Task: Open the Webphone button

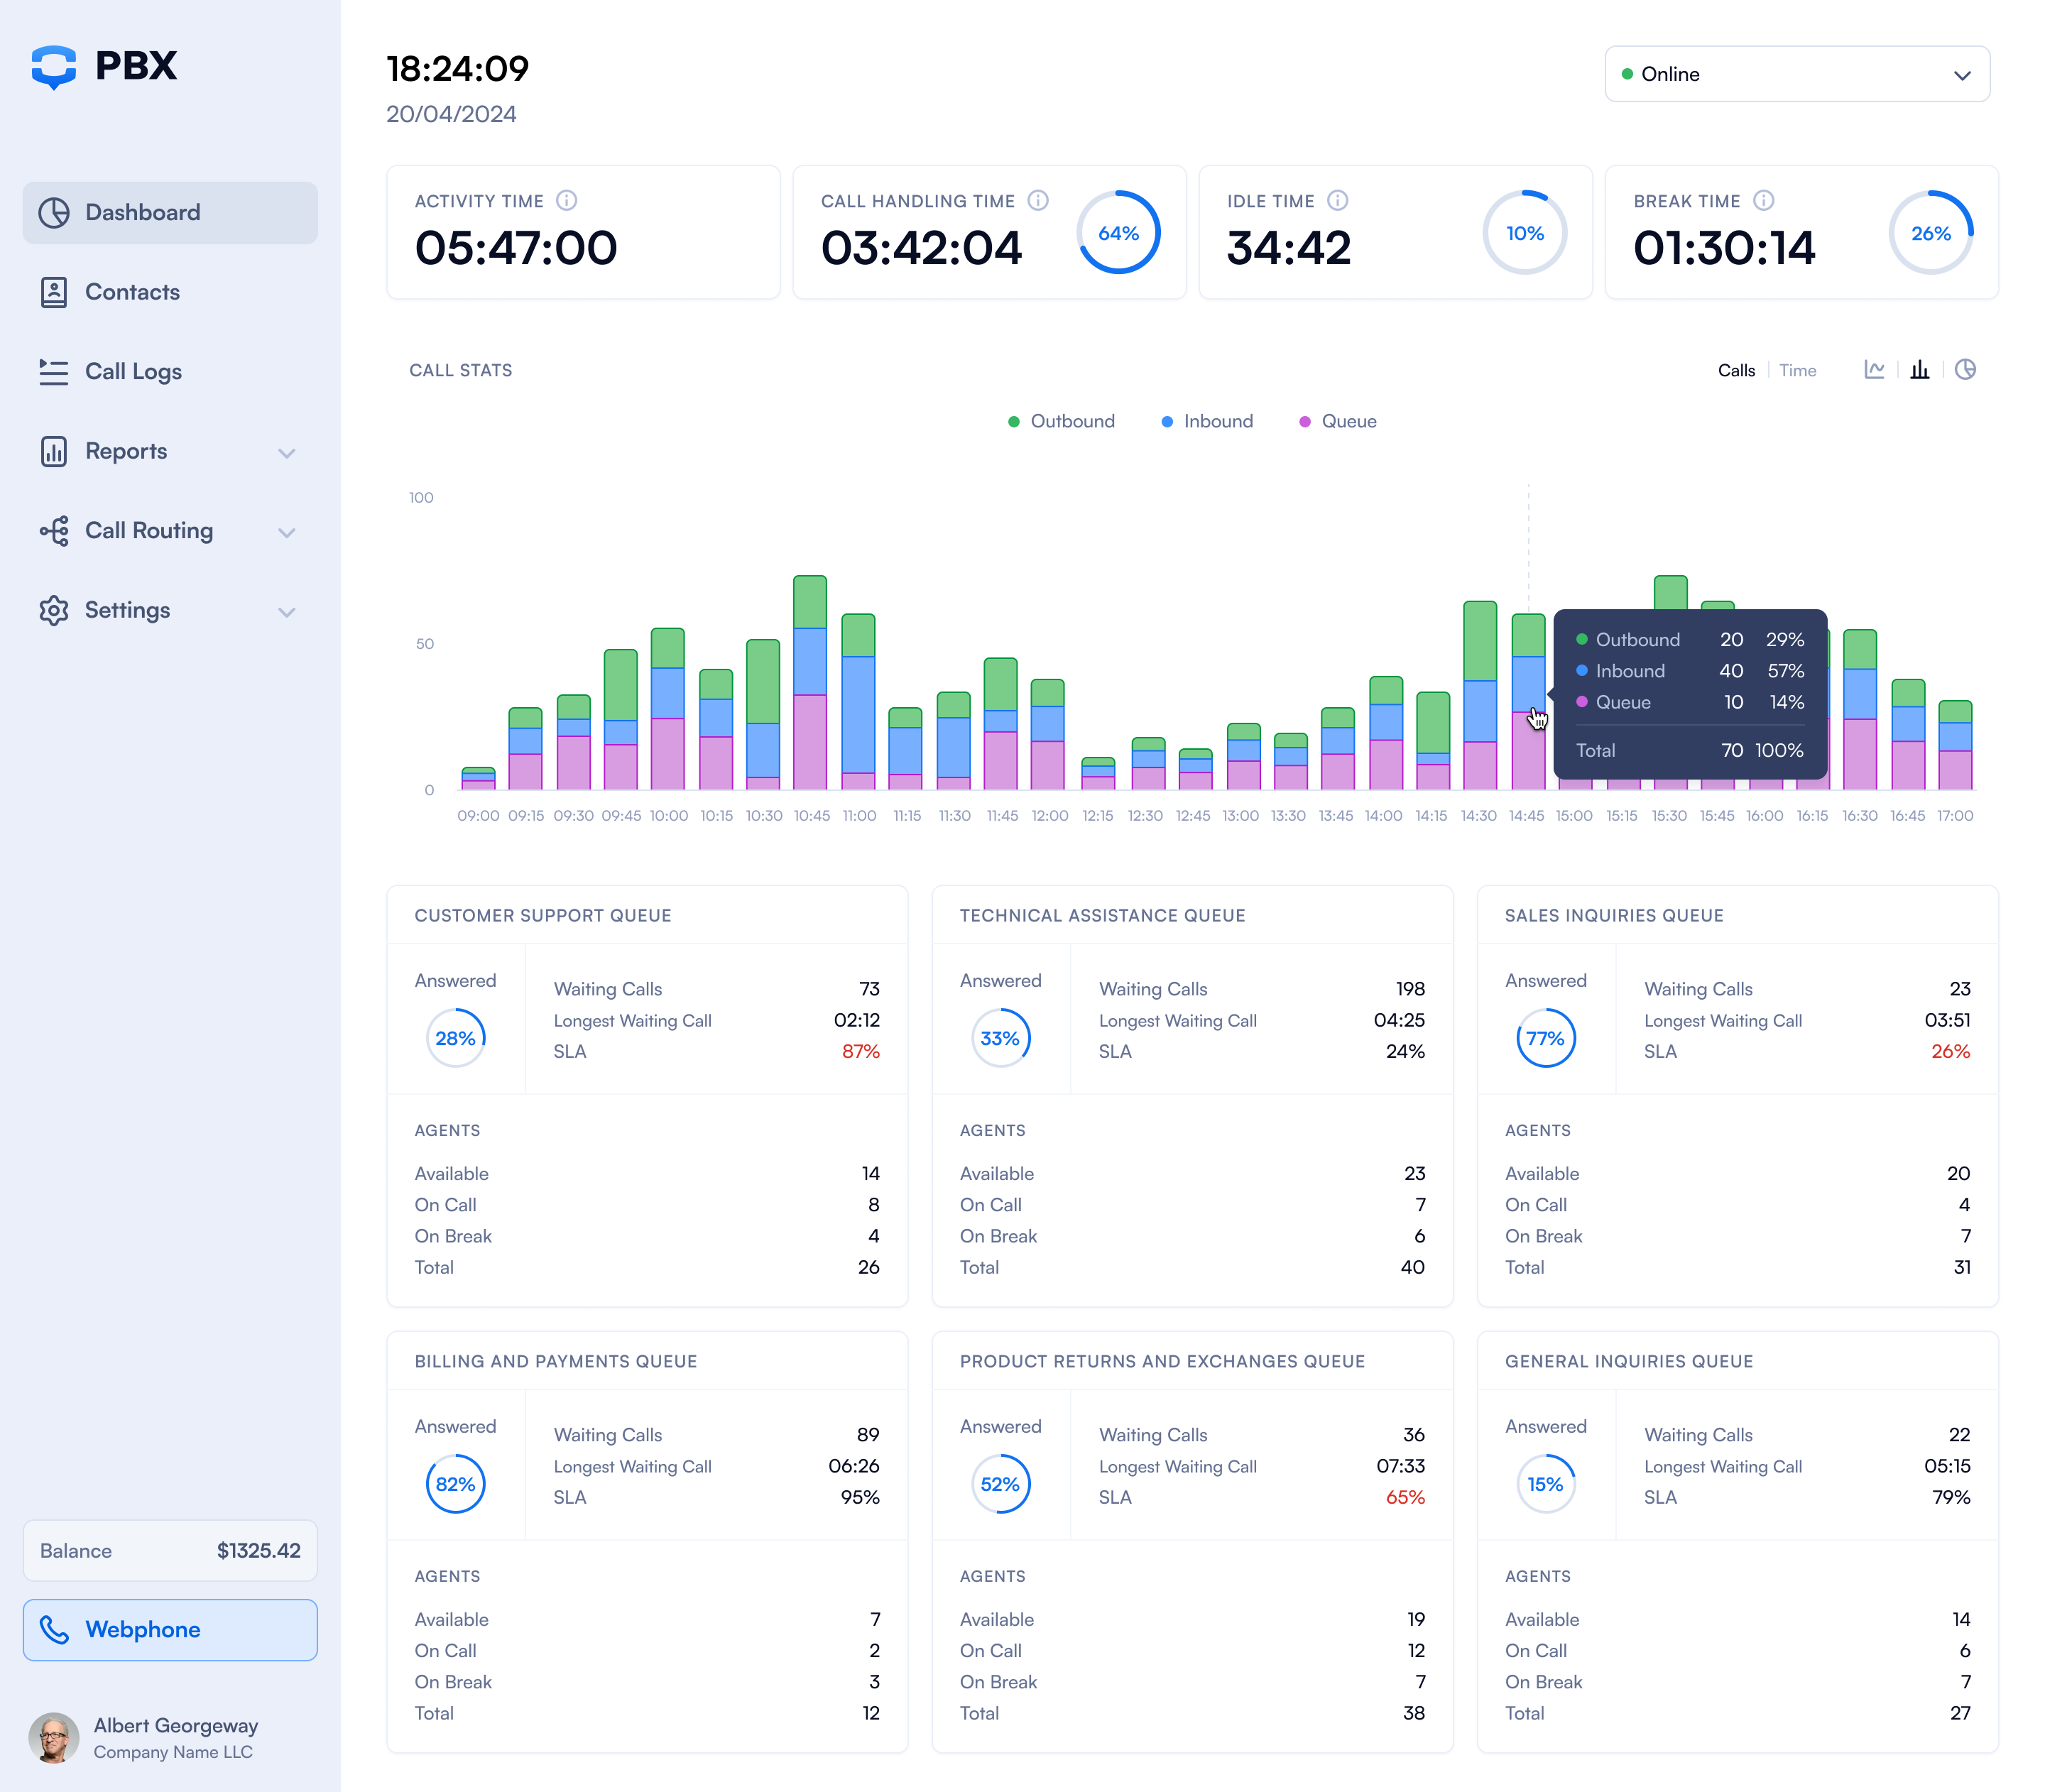Action: coord(170,1630)
